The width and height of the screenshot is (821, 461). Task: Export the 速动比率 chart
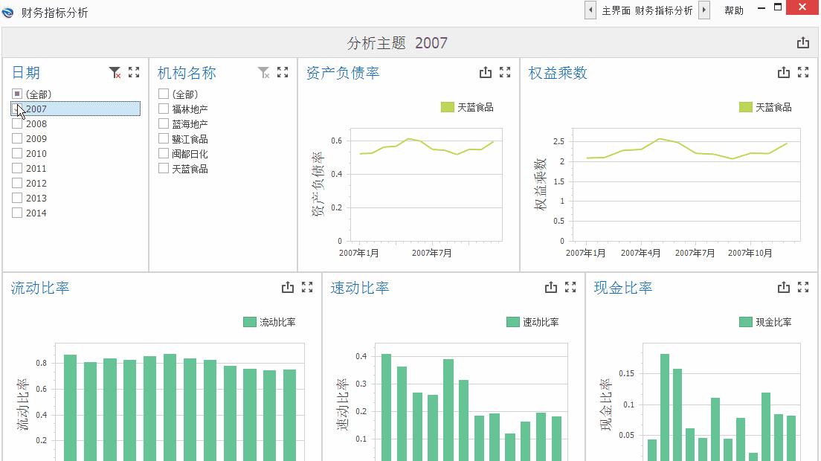[x=551, y=287]
